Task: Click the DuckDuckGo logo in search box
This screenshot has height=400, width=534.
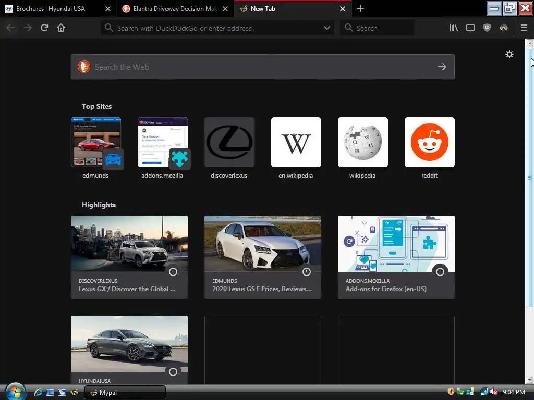Action: click(x=84, y=67)
